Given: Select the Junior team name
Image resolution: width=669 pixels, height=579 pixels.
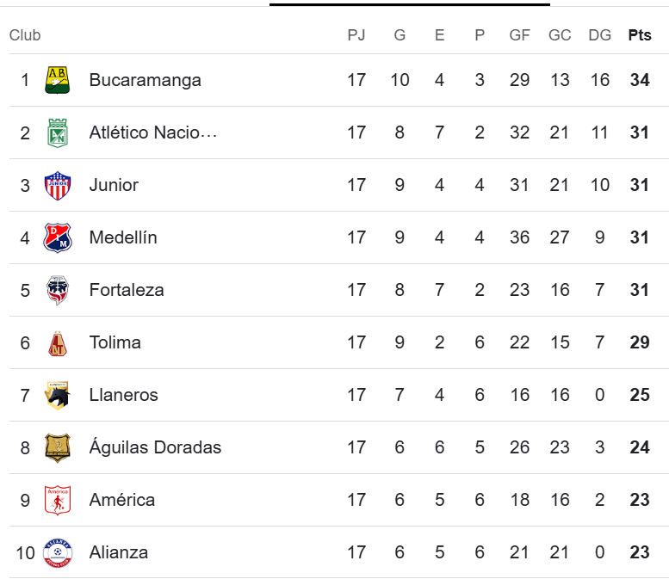Looking at the screenshot, I should tap(114, 185).
